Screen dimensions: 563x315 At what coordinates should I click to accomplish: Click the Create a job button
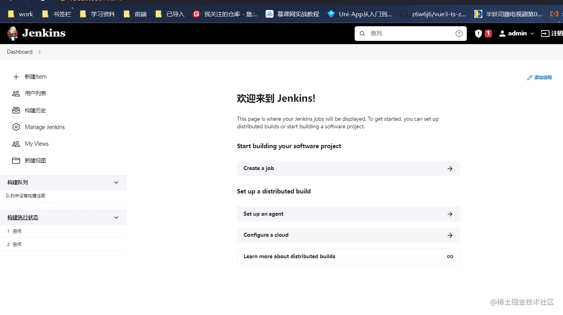pos(348,168)
